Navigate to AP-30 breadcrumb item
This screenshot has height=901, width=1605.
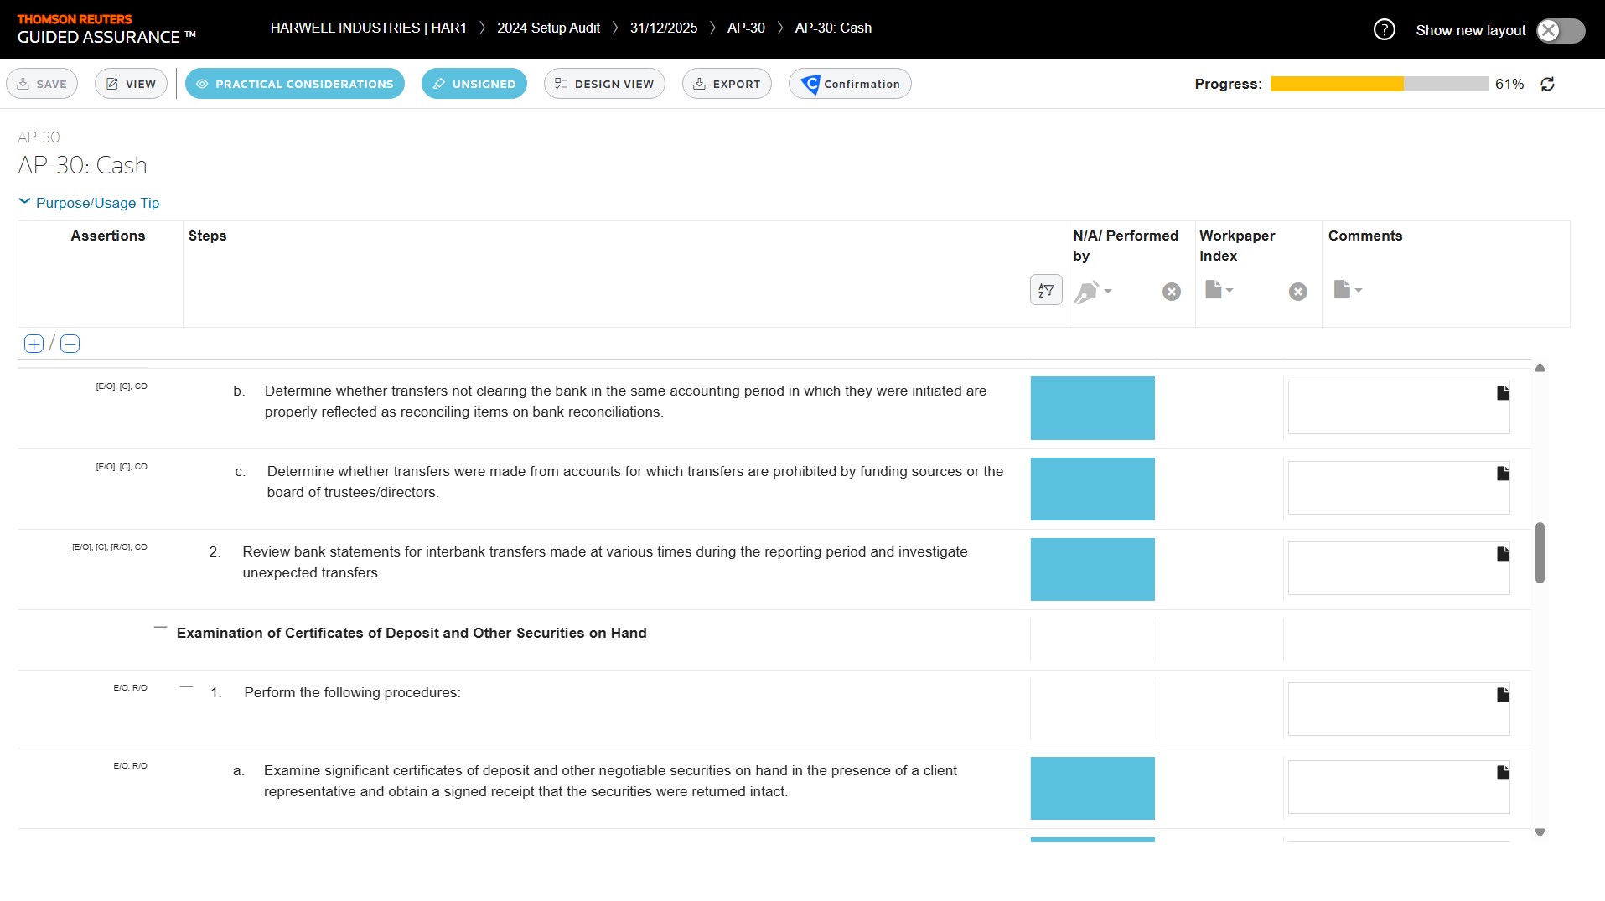point(745,28)
